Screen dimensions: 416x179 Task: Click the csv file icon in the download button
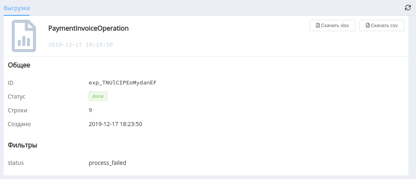tap(367, 26)
